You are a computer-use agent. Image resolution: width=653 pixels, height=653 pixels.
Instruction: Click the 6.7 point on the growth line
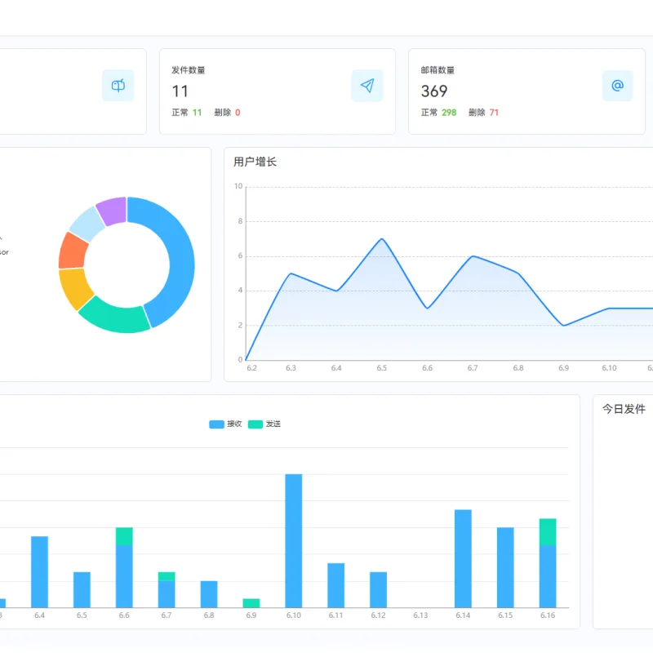(473, 256)
